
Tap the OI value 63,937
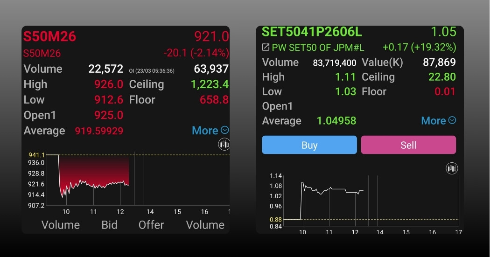click(x=211, y=69)
